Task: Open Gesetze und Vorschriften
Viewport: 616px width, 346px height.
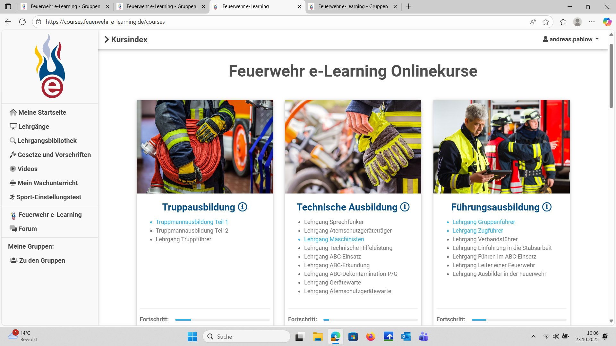Action: point(54,155)
